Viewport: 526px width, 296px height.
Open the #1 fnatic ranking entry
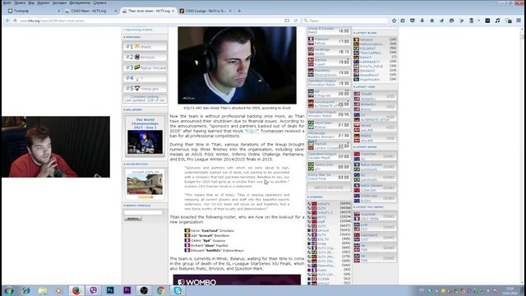[145, 47]
